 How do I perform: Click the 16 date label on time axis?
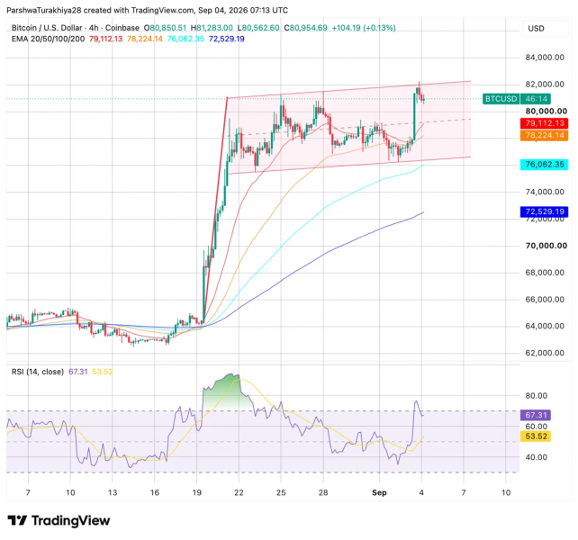(x=155, y=492)
